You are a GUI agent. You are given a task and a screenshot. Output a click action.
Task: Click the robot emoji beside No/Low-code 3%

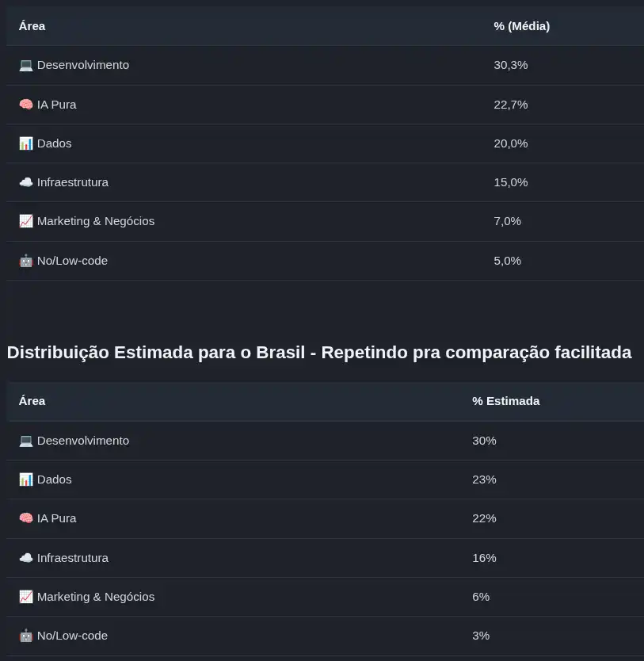point(26,636)
